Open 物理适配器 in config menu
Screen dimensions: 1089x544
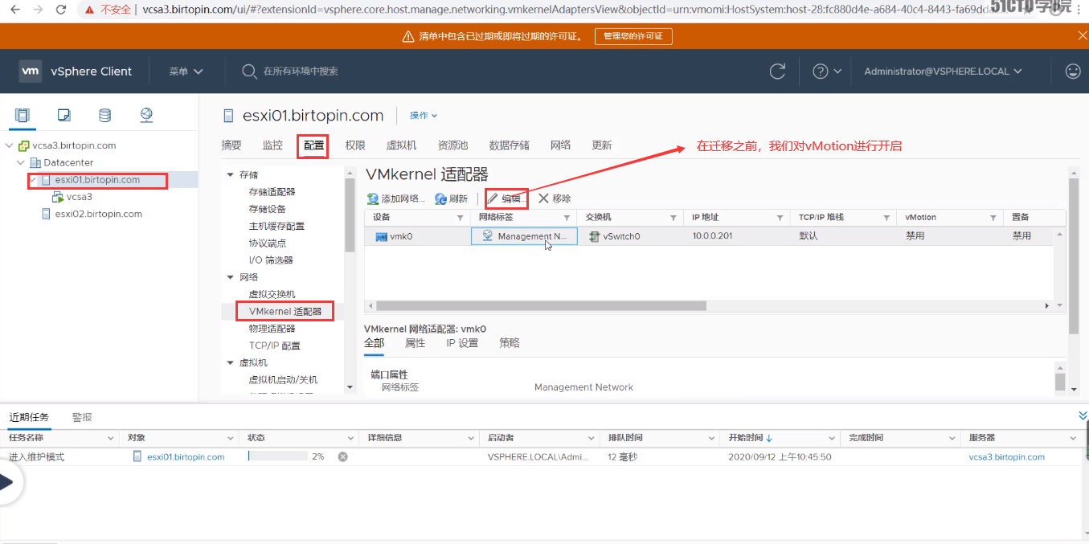272,329
